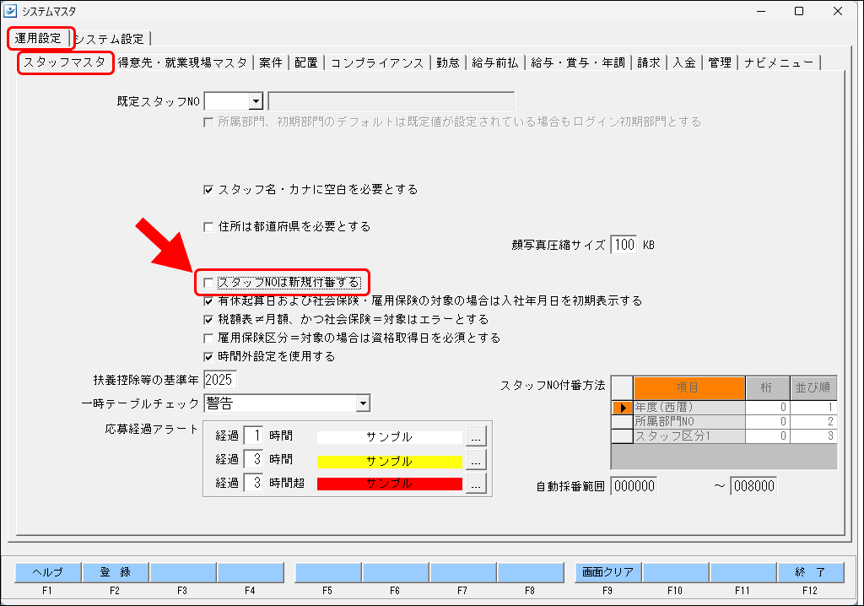Open the スタッフマスタ sub-tab
The image size is (864, 606).
pyautogui.click(x=64, y=62)
